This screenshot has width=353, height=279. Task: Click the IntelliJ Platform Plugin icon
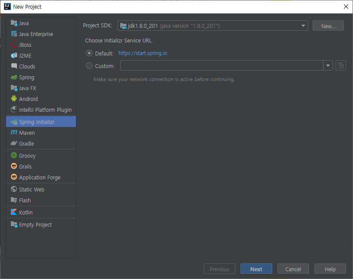(14, 110)
